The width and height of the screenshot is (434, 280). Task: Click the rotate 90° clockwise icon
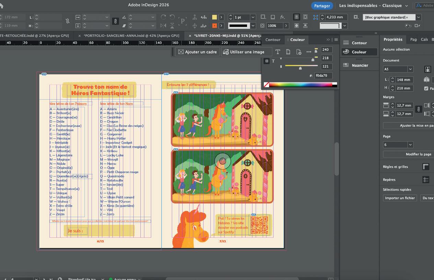(163, 17)
